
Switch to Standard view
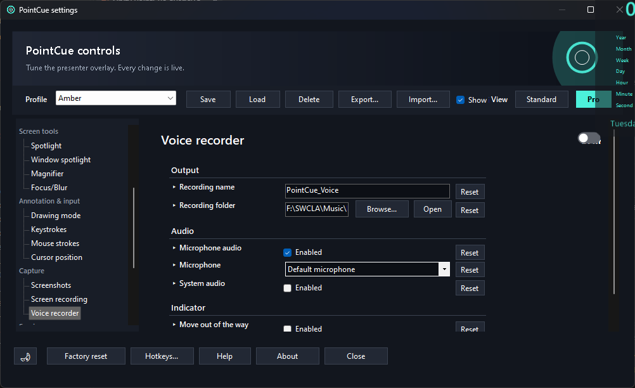(x=541, y=100)
